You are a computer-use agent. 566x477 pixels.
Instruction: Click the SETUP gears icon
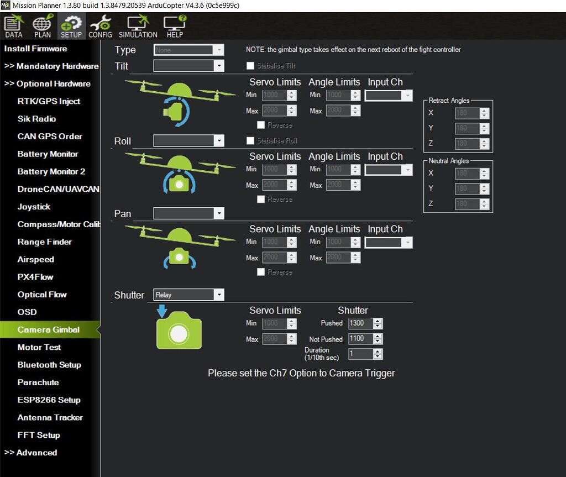point(71,25)
